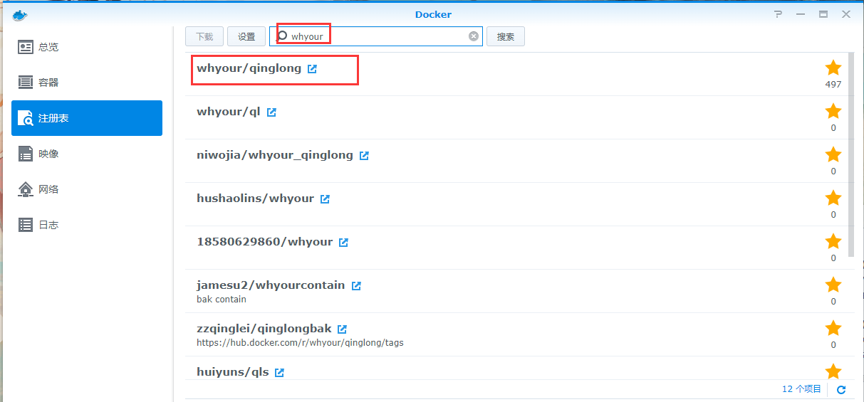Viewport: 864px width, 402px height.
Task: Open the 网络 network page
Action: click(x=87, y=189)
